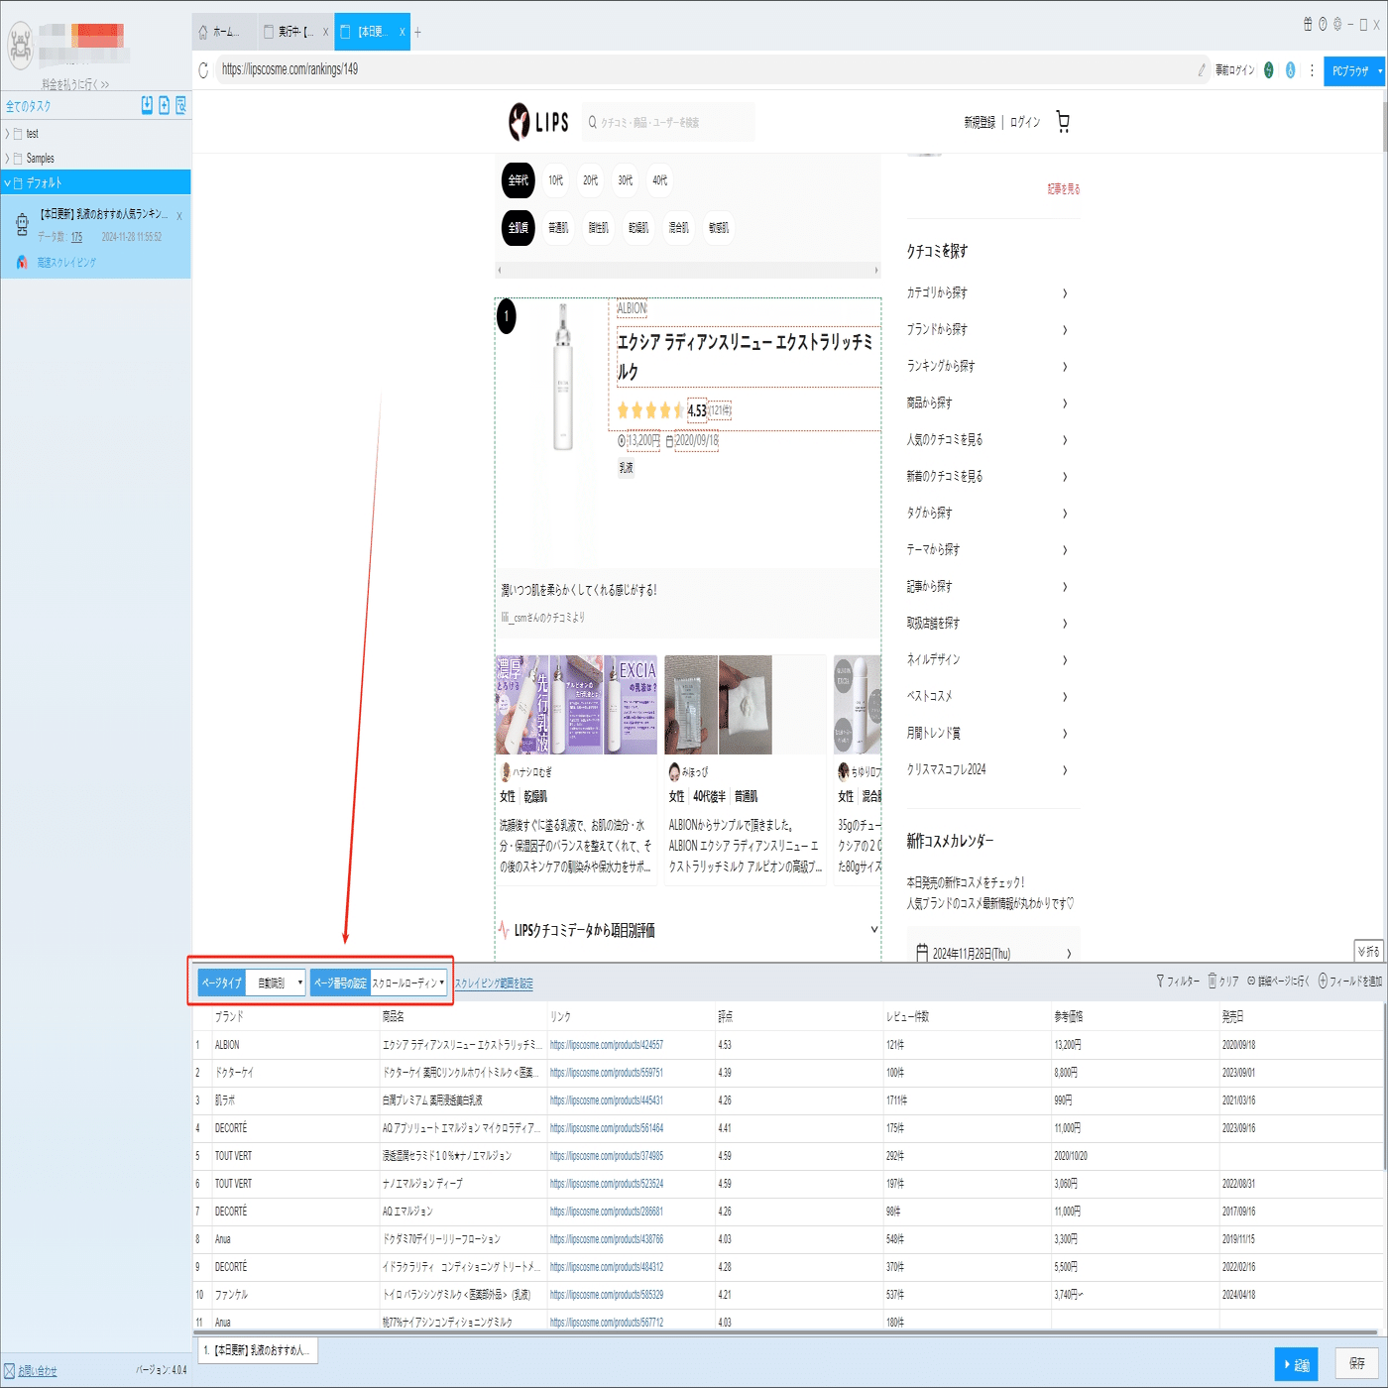
Task: Click the set scraping range link
Action: tap(494, 983)
